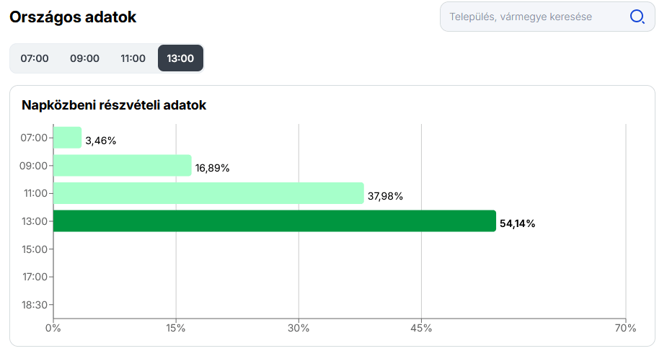The height and width of the screenshot is (351, 667).
Task: Choose the 11:00 time tab
Action: point(133,58)
